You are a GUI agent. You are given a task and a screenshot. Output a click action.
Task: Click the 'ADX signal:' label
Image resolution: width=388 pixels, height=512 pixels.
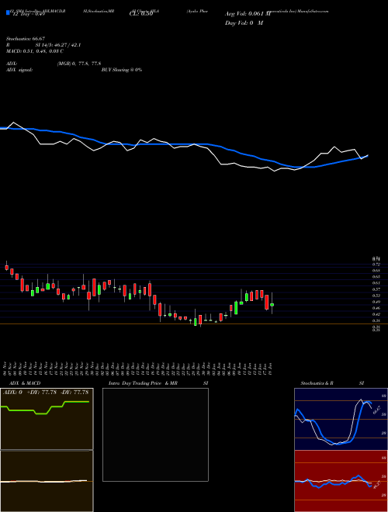pos(19,70)
